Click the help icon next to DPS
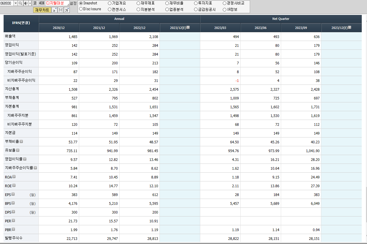The height and width of the screenshot is (244, 367). (13, 212)
